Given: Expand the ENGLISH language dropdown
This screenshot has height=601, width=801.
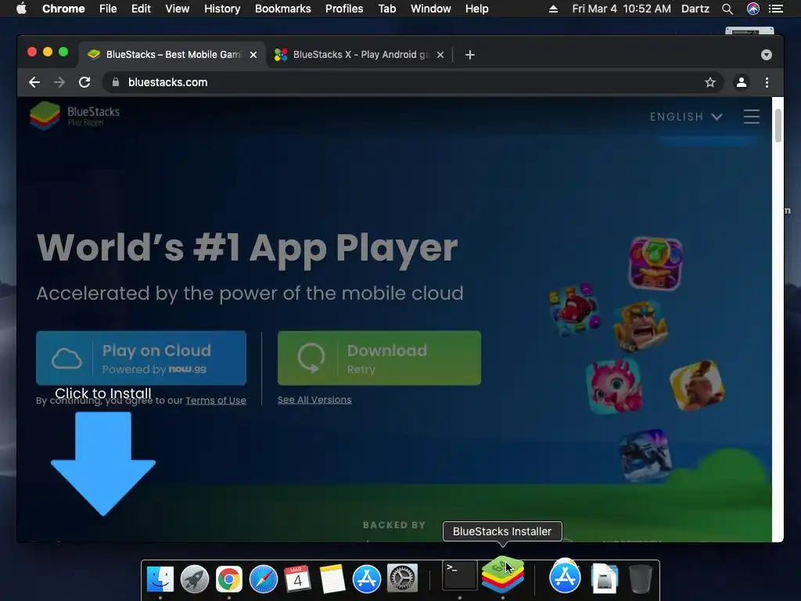Looking at the screenshot, I should [x=686, y=117].
